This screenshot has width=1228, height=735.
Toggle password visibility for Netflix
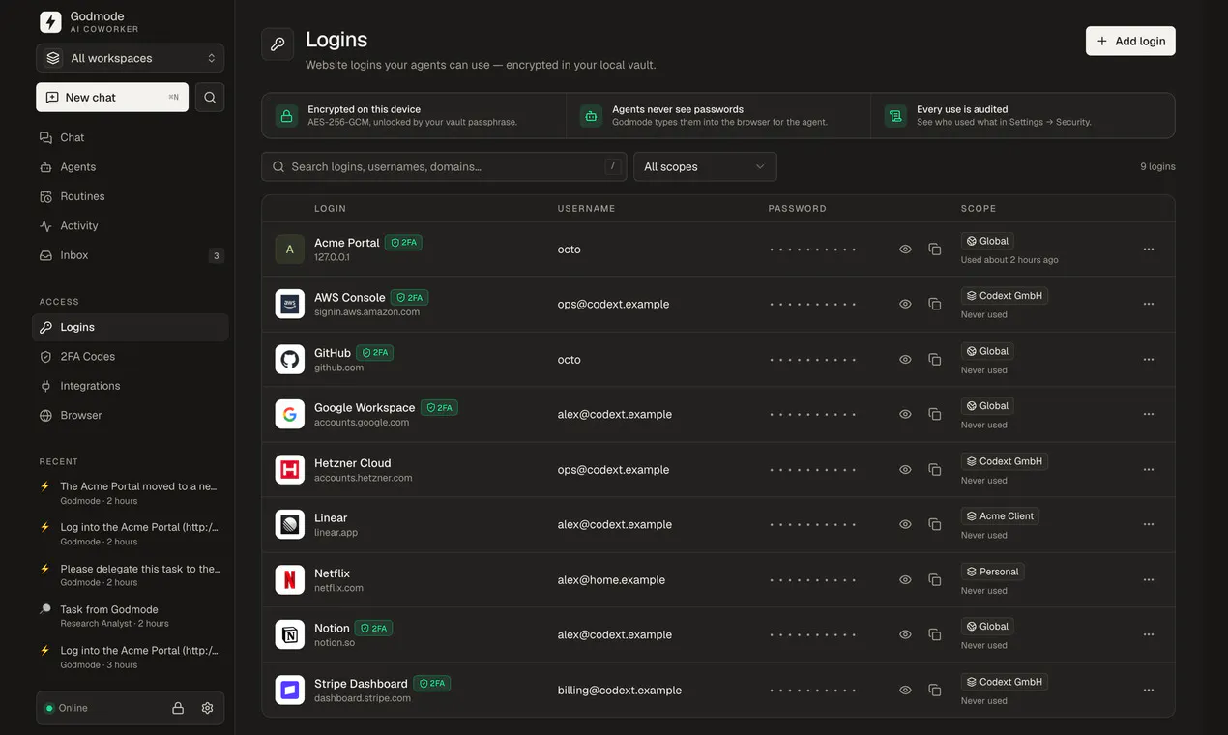pos(905,580)
